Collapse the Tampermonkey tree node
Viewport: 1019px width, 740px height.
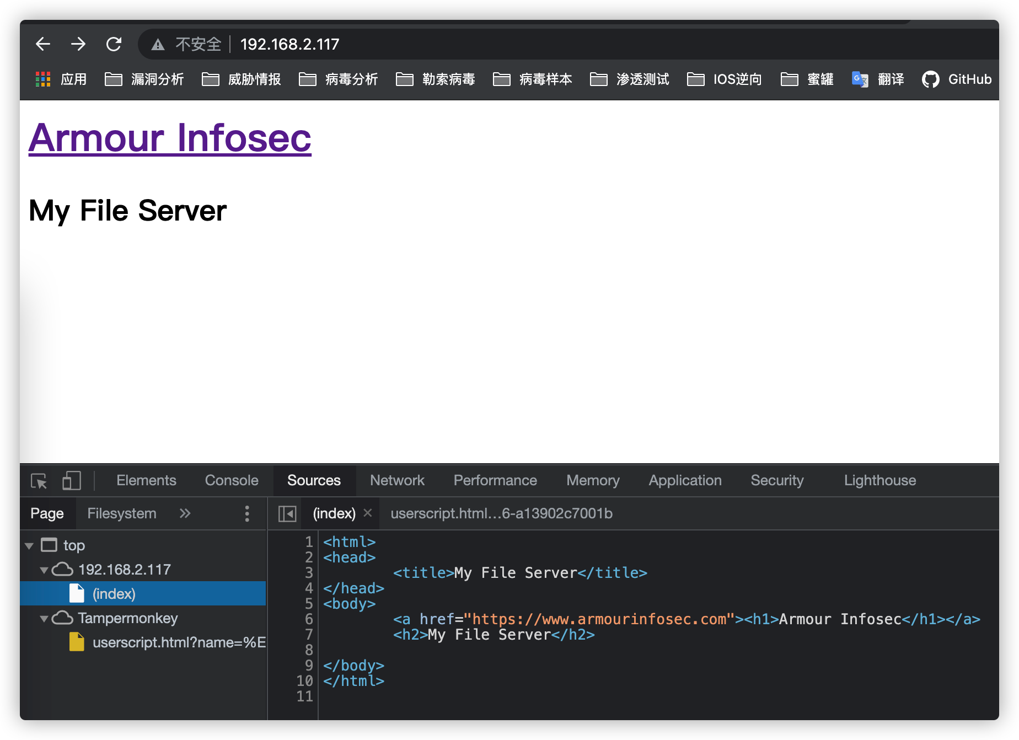coord(44,619)
